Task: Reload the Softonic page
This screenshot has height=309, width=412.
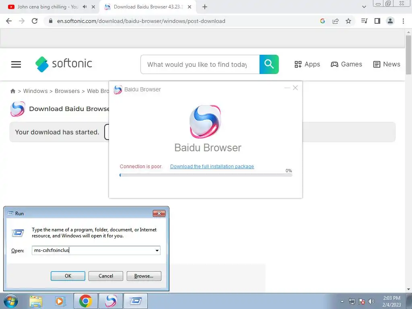Action: pyautogui.click(x=35, y=21)
